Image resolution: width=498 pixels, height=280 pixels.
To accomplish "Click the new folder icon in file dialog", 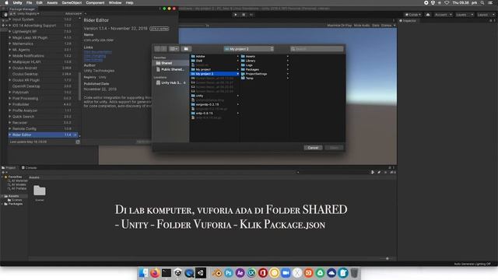I will 186,49.
